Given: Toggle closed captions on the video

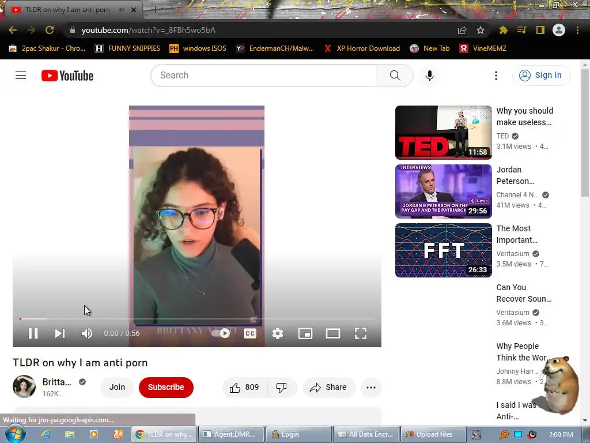Looking at the screenshot, I should [250, 333].
